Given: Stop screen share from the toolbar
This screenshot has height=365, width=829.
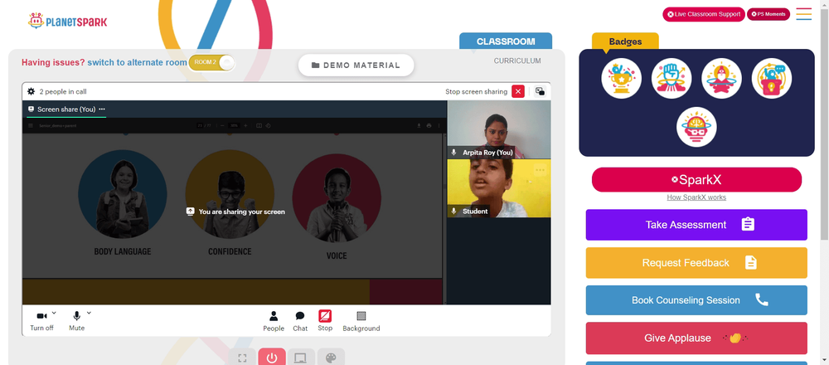Looking at the screenshot, I should point(325,321).
